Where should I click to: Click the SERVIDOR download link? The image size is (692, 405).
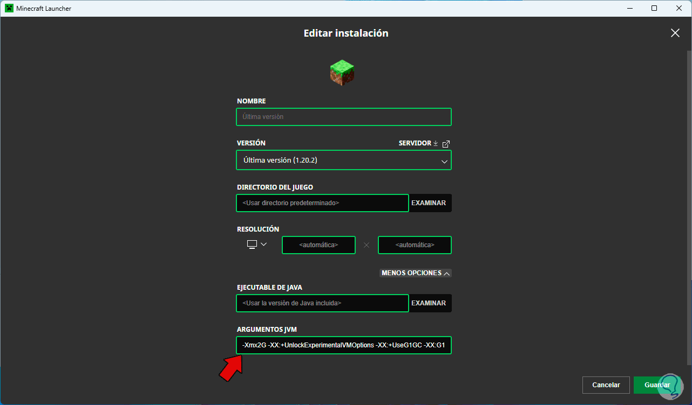418,143
